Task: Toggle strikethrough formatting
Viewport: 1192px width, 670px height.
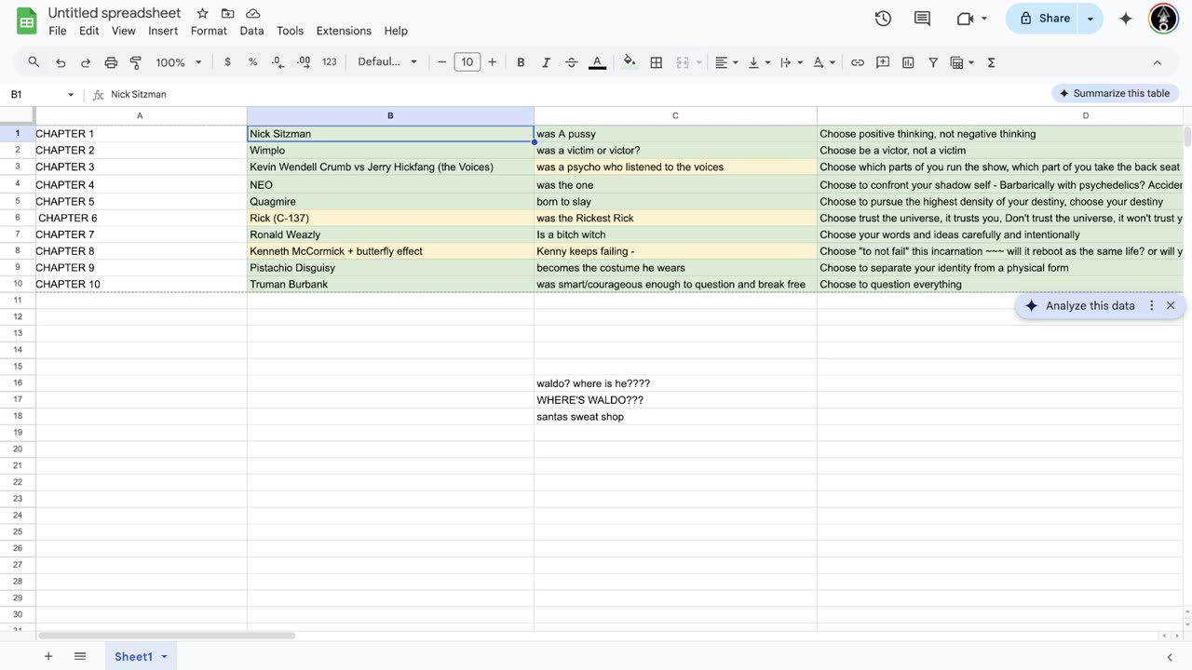Action: click(x=572, y=62)
